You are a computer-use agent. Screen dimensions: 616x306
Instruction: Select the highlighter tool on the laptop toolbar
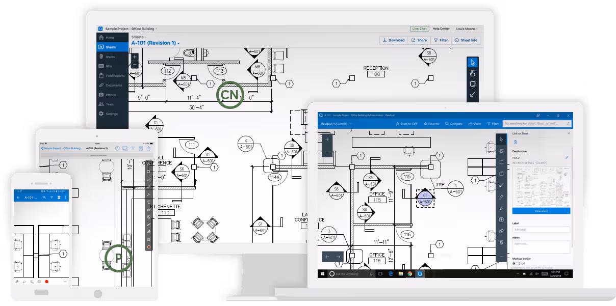pyautogui.click(x=501, y=208)
